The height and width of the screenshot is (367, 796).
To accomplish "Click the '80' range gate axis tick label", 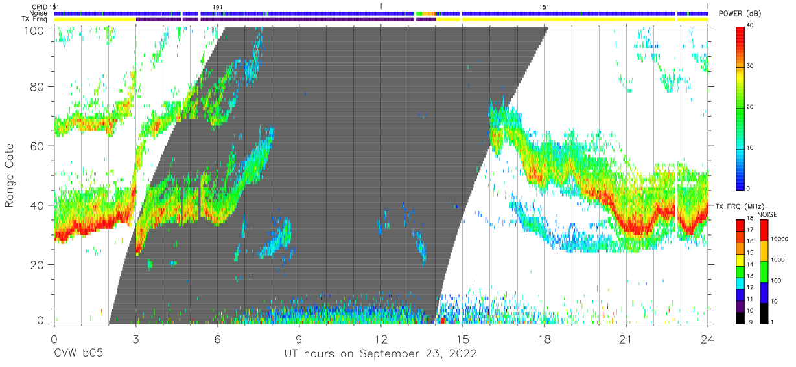I will 38,86.
